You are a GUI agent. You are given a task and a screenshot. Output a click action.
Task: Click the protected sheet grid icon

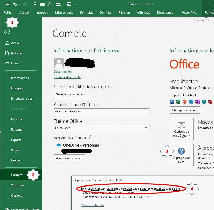click(69, 4)
